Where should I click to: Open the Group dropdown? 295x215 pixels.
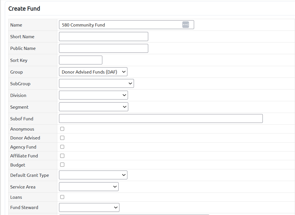pyautogui.click(x=93, y=72)
